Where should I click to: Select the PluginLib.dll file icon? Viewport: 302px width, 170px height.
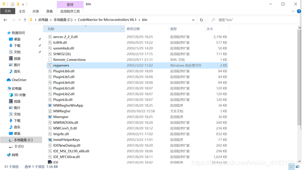50,100
